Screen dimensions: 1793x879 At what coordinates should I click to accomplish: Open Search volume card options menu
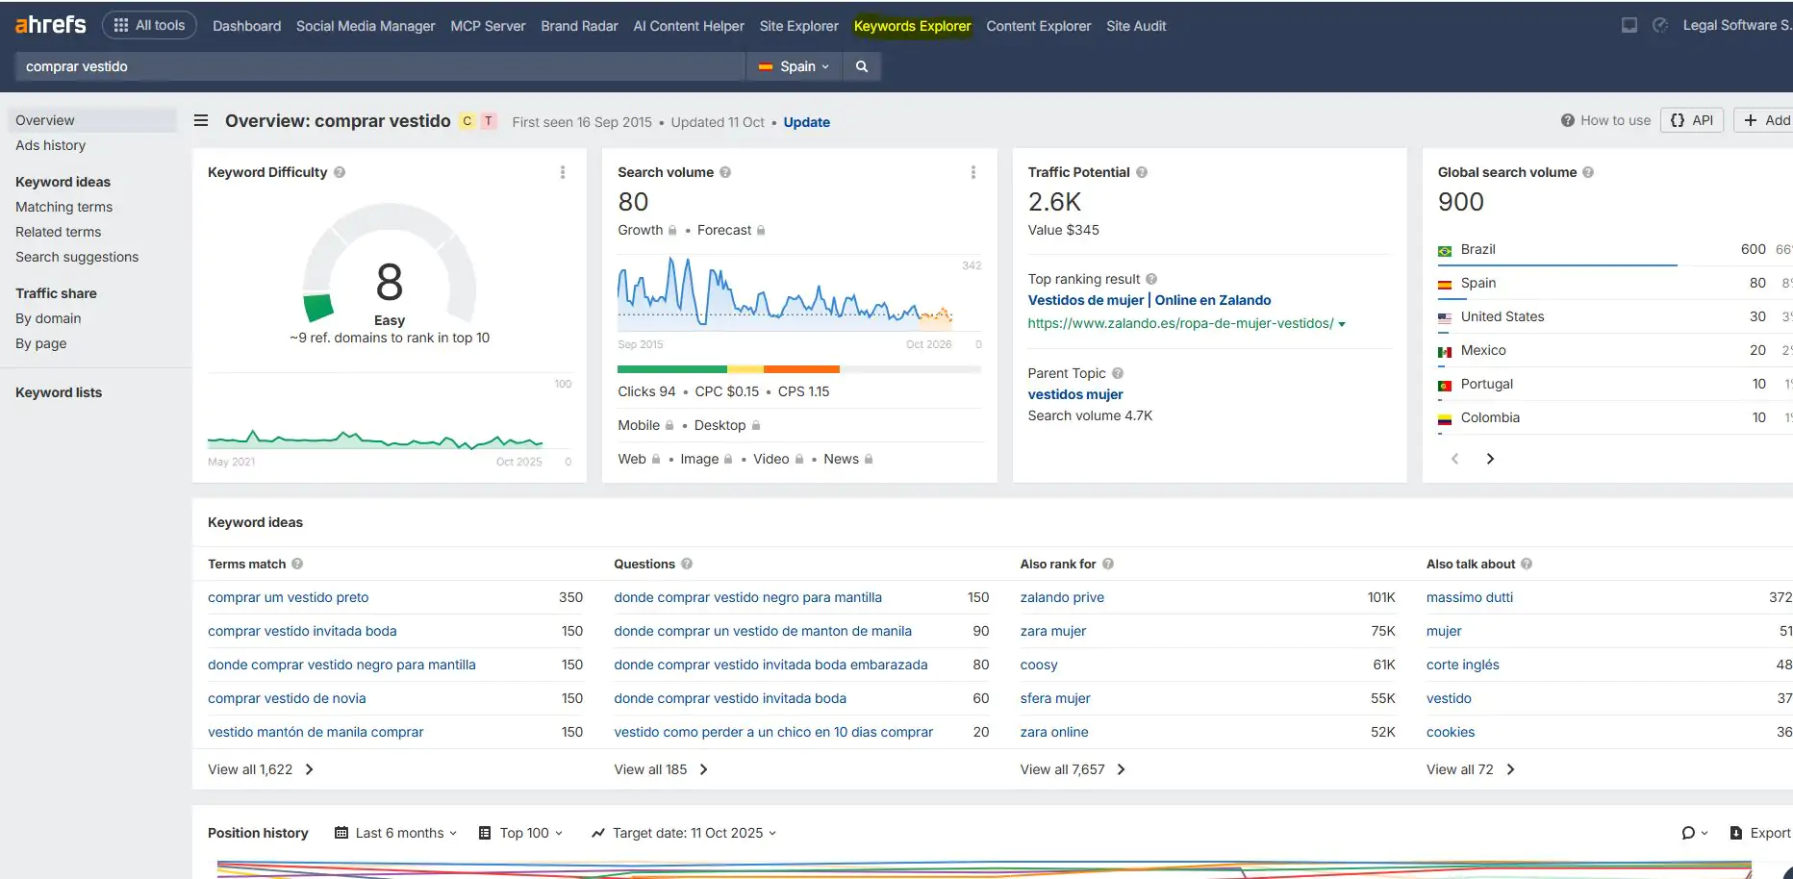pos(972,172)
